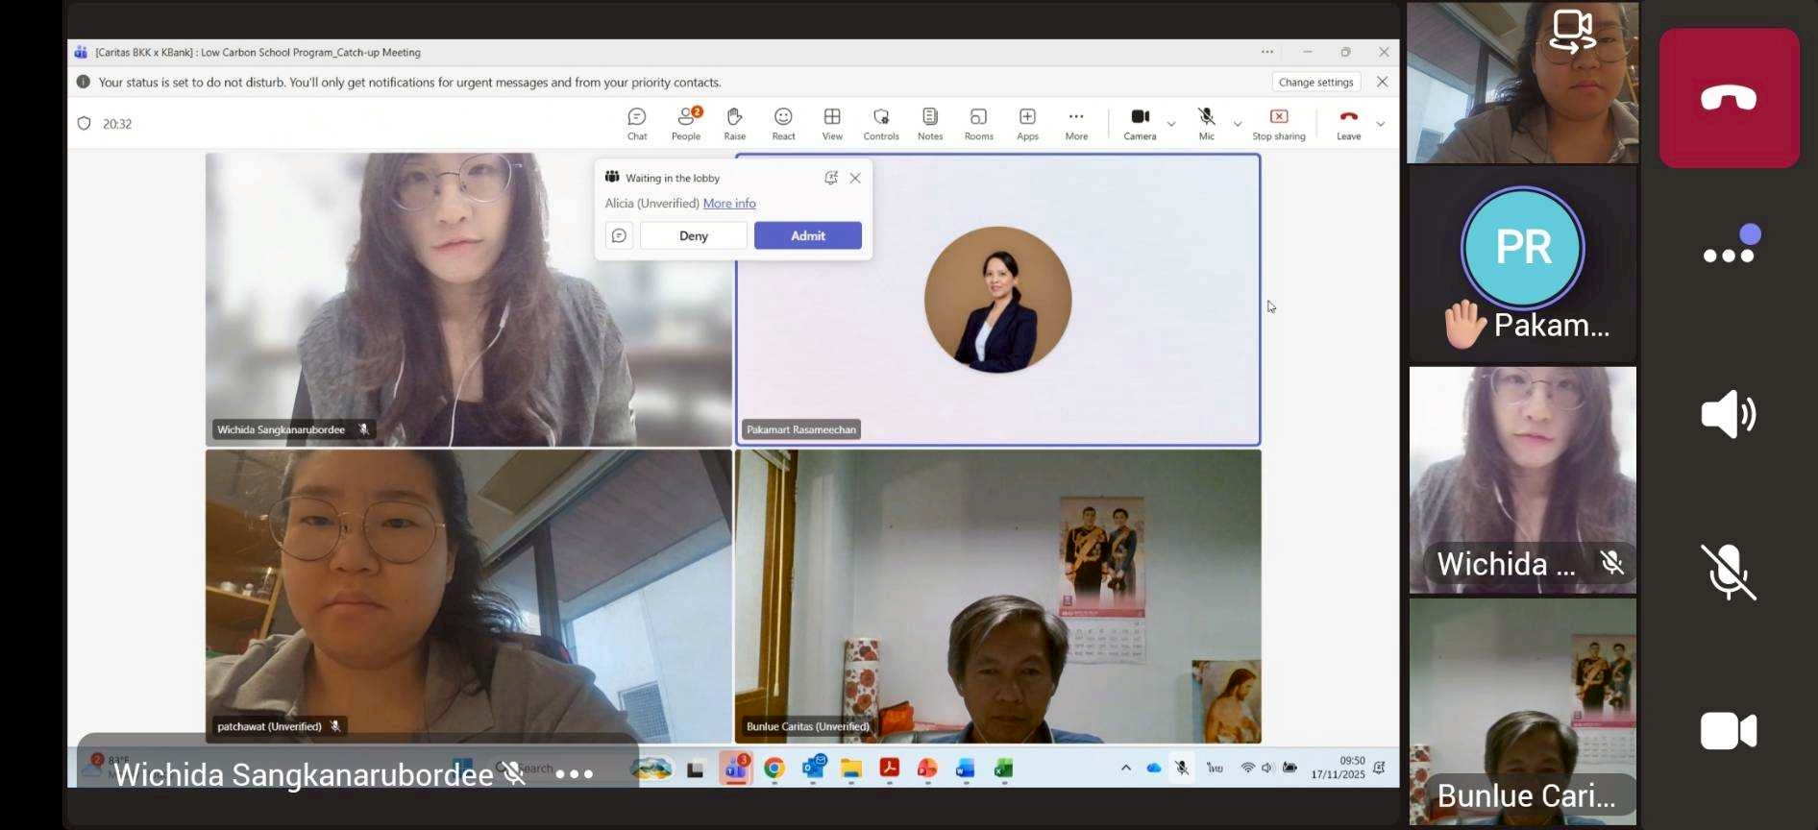Open the Chat panel
The width and height of the screenshot is (1818, 830).
point(637,123)
